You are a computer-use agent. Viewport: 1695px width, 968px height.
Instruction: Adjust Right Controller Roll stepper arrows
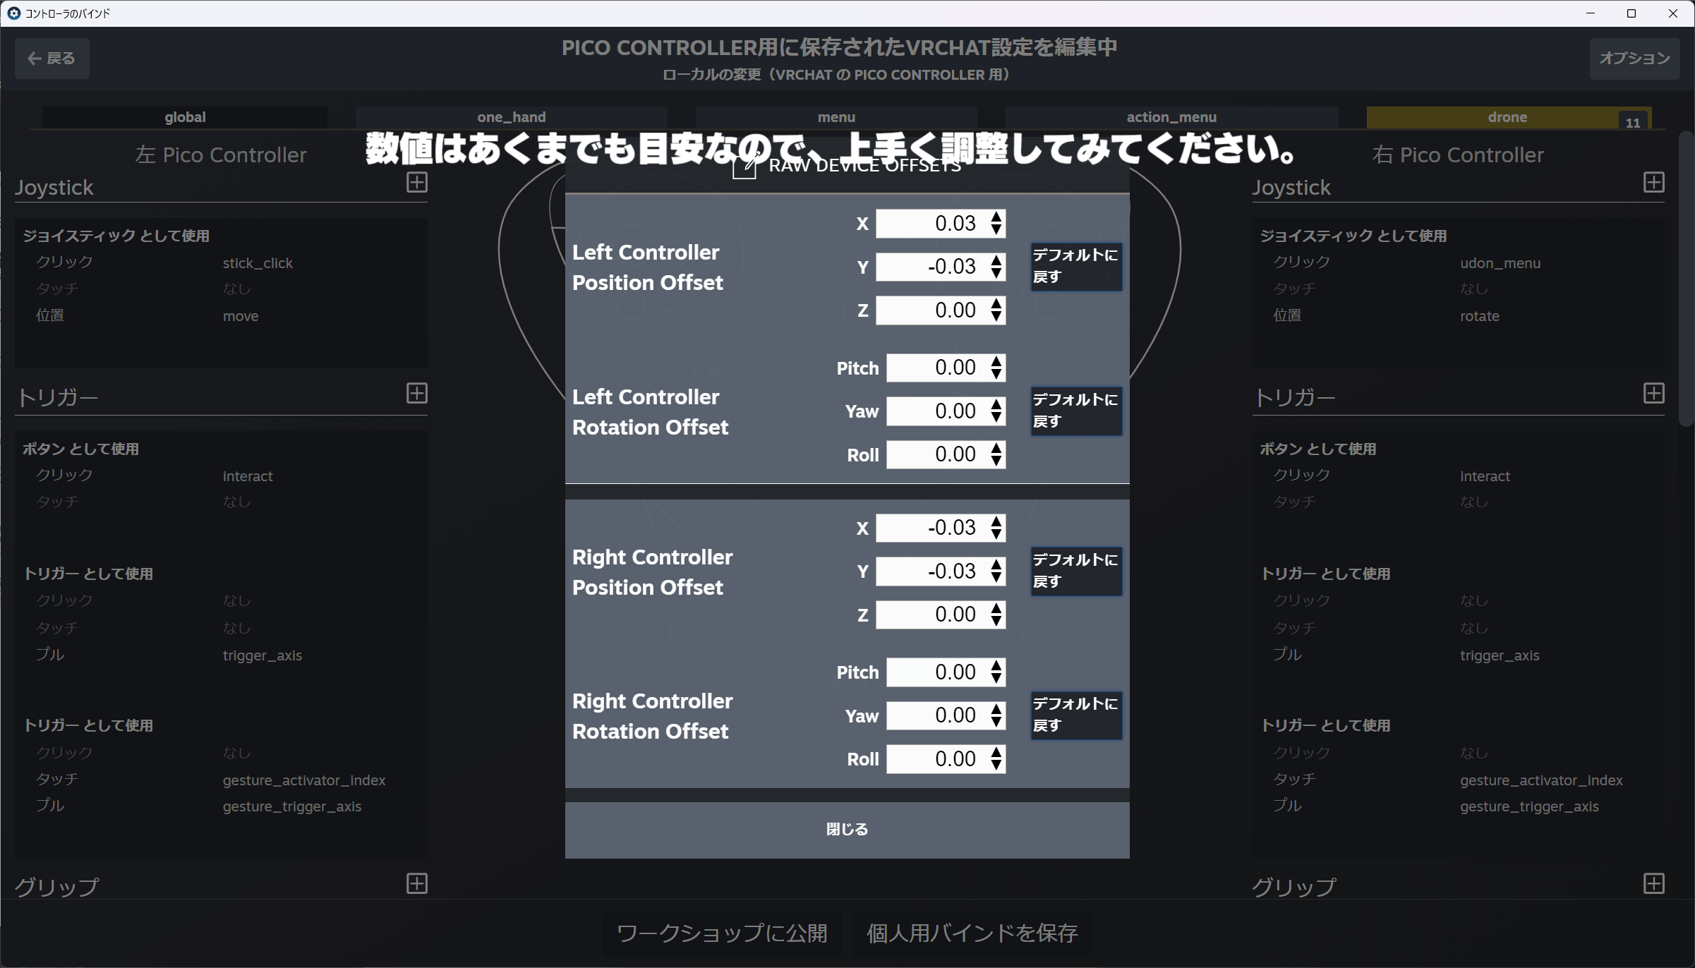pos(996,759)
